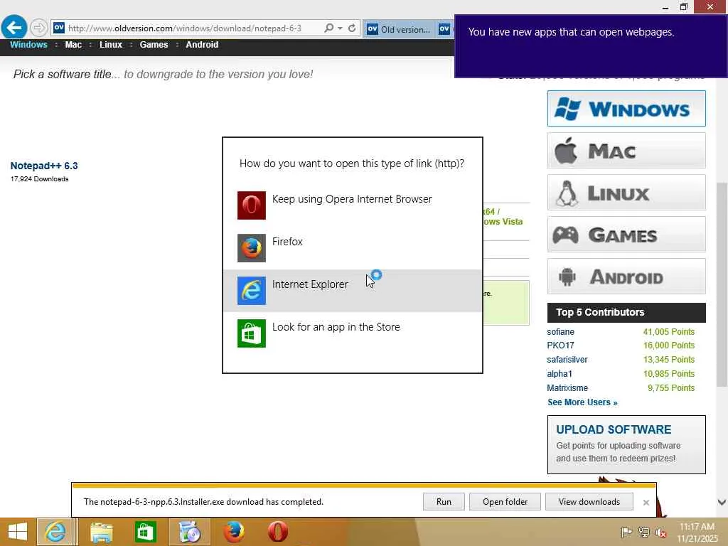Open the Games category in site menu

point(154,45)
